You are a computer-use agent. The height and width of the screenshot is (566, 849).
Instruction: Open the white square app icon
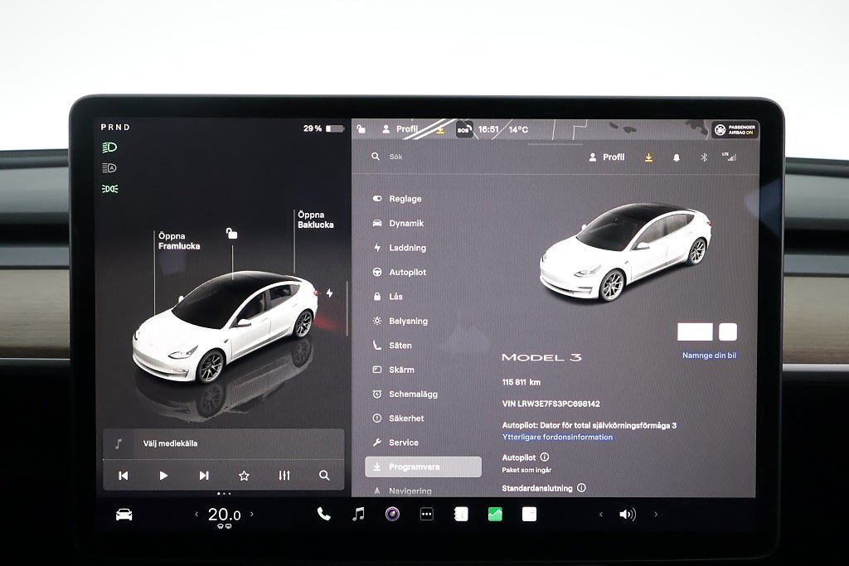point(529,514)
